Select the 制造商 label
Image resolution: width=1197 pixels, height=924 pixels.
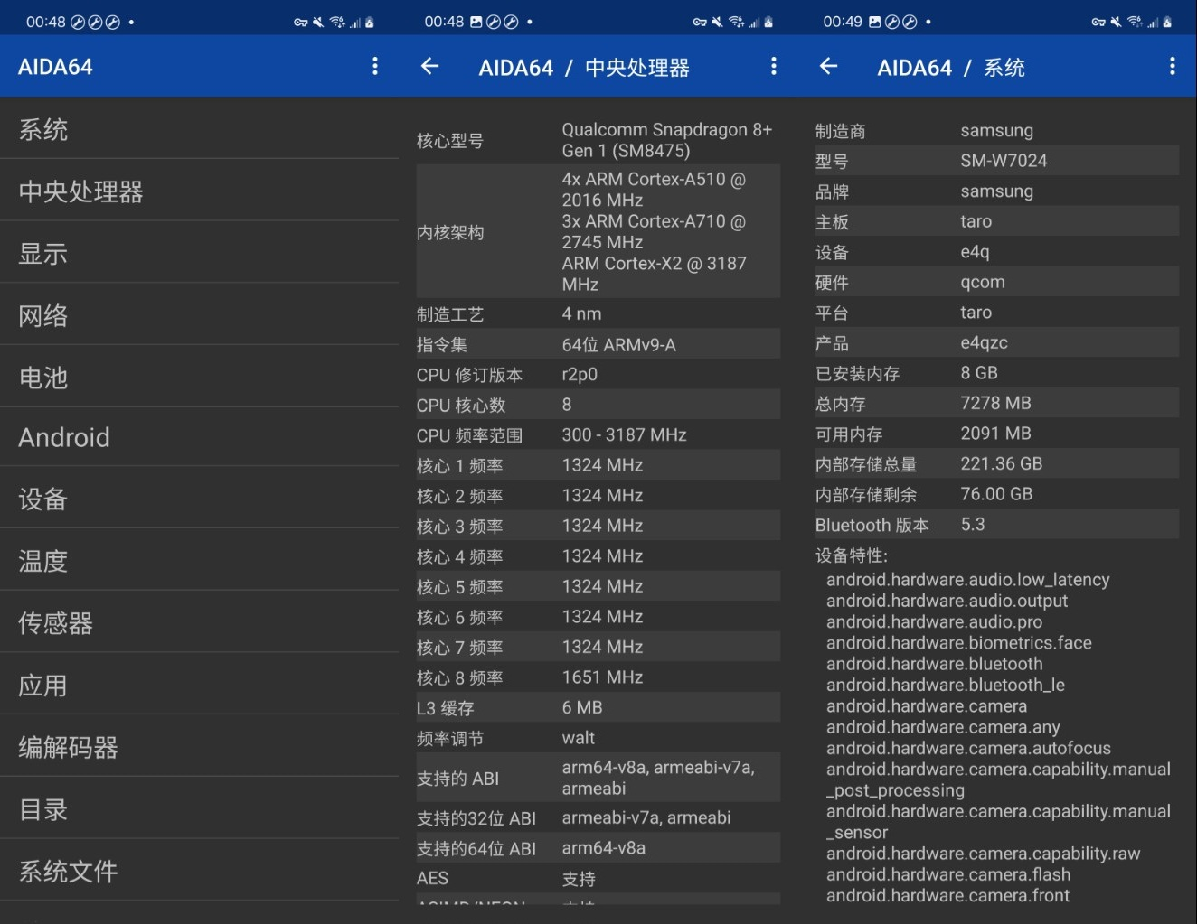(x=840, y=131)
